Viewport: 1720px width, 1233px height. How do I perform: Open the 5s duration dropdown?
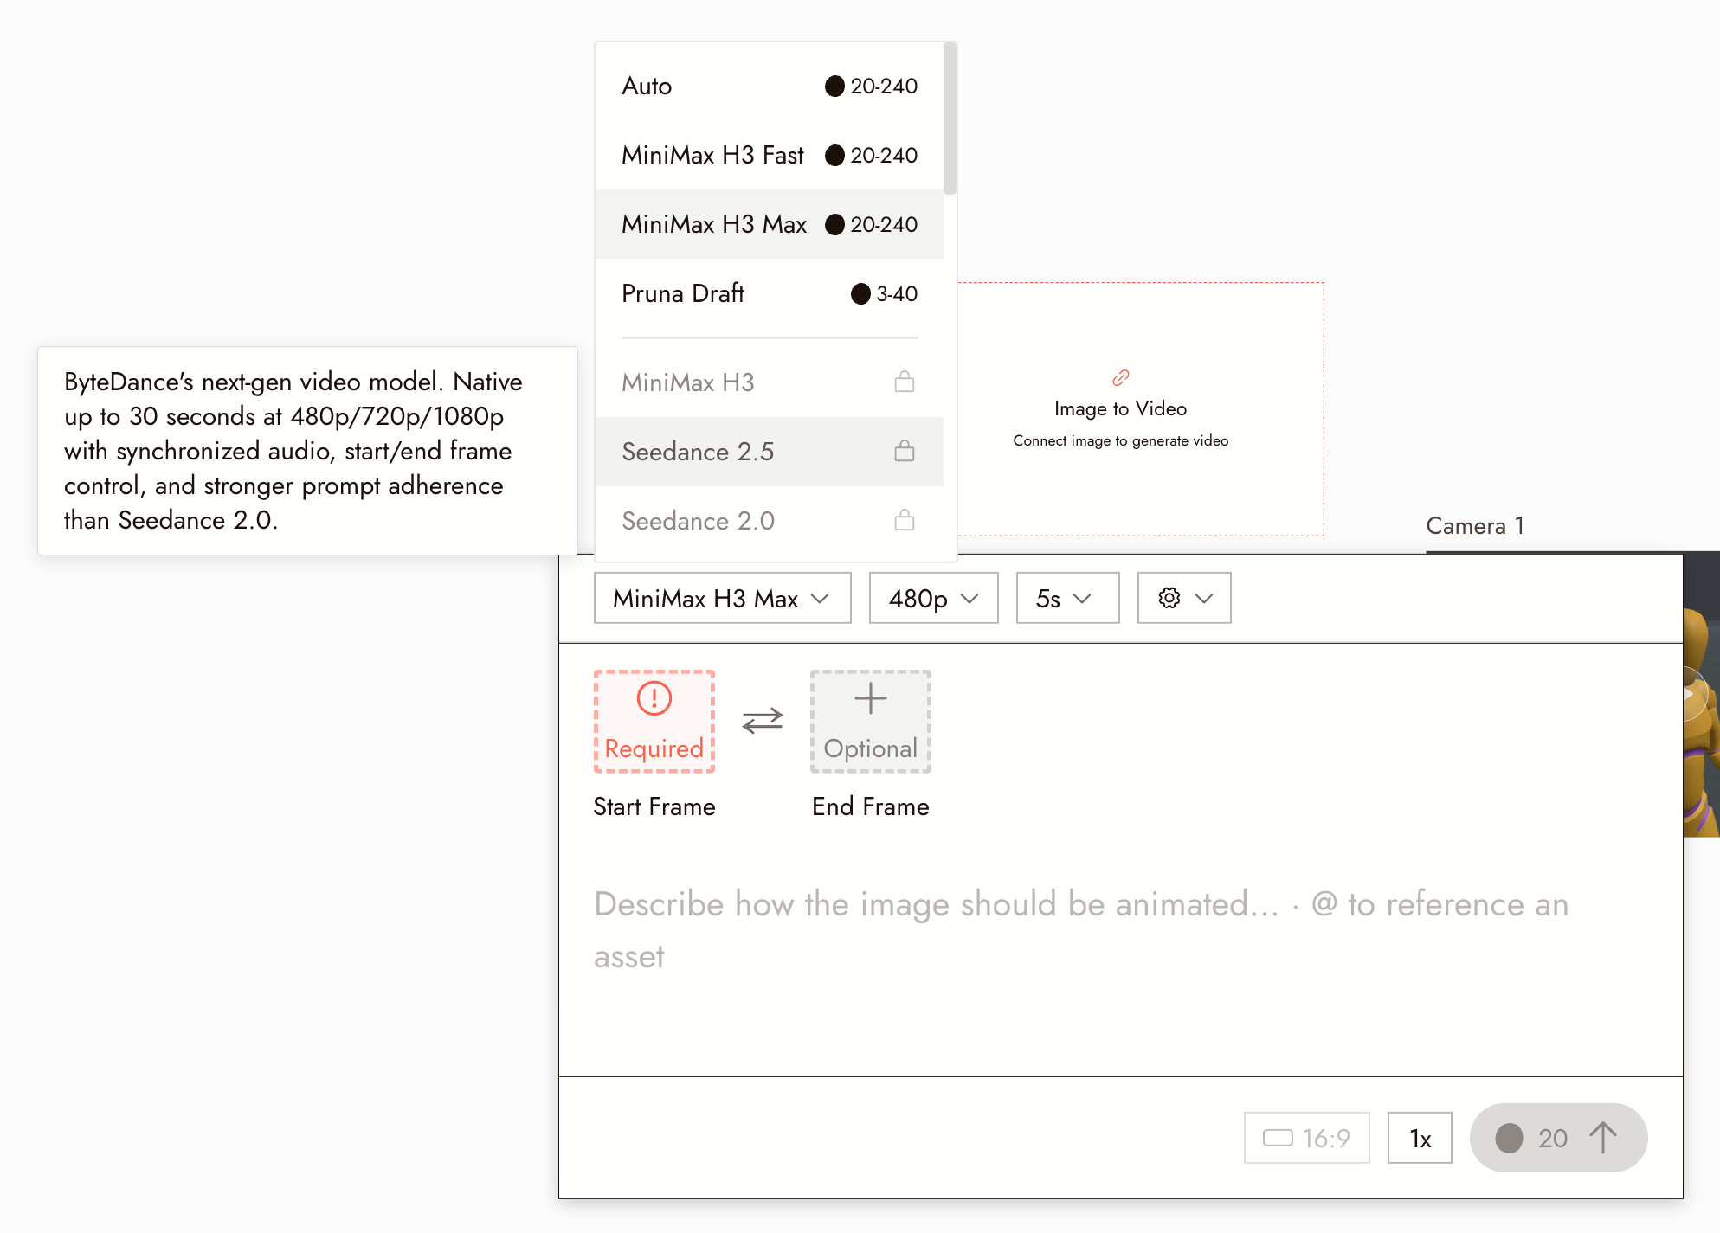pyautogui.click(x=1067, y=598)
